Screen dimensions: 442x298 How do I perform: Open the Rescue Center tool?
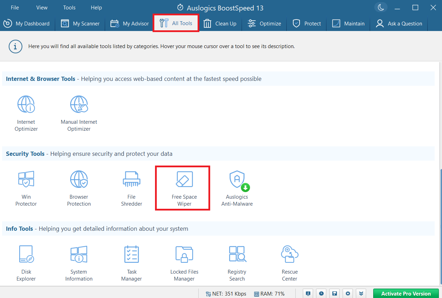pos(290,263)
